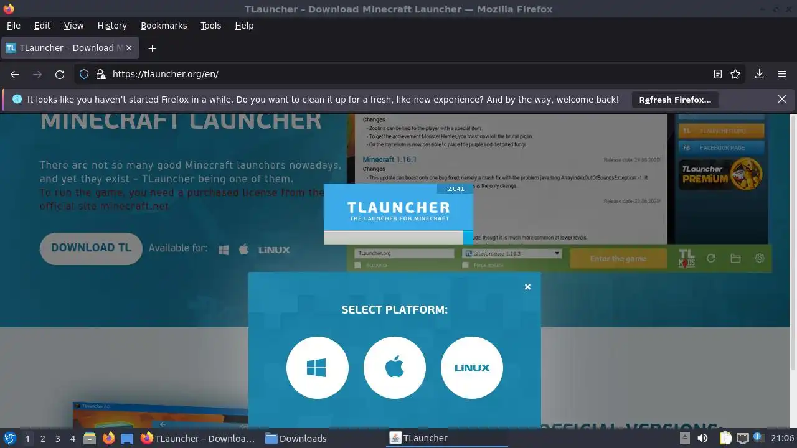The height and width of the screenshot is (448, 797).
Task: Open the Tools menu
Action: [210, 26]
